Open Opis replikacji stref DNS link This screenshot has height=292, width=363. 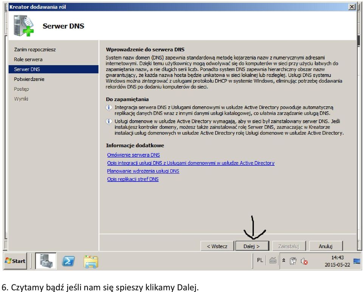click(133, 179)
